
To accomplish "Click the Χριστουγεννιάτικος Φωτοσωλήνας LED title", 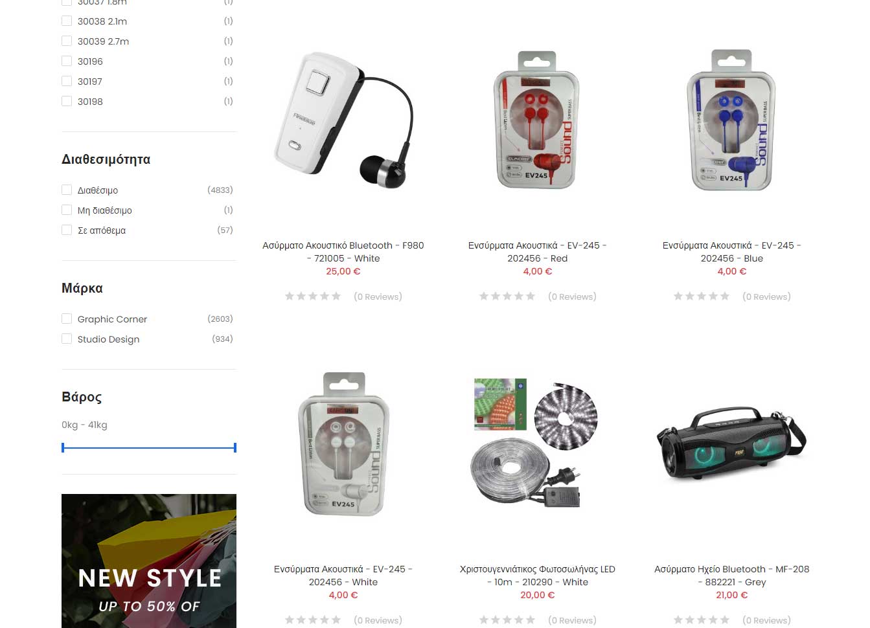I will click(x=537, y=576).
